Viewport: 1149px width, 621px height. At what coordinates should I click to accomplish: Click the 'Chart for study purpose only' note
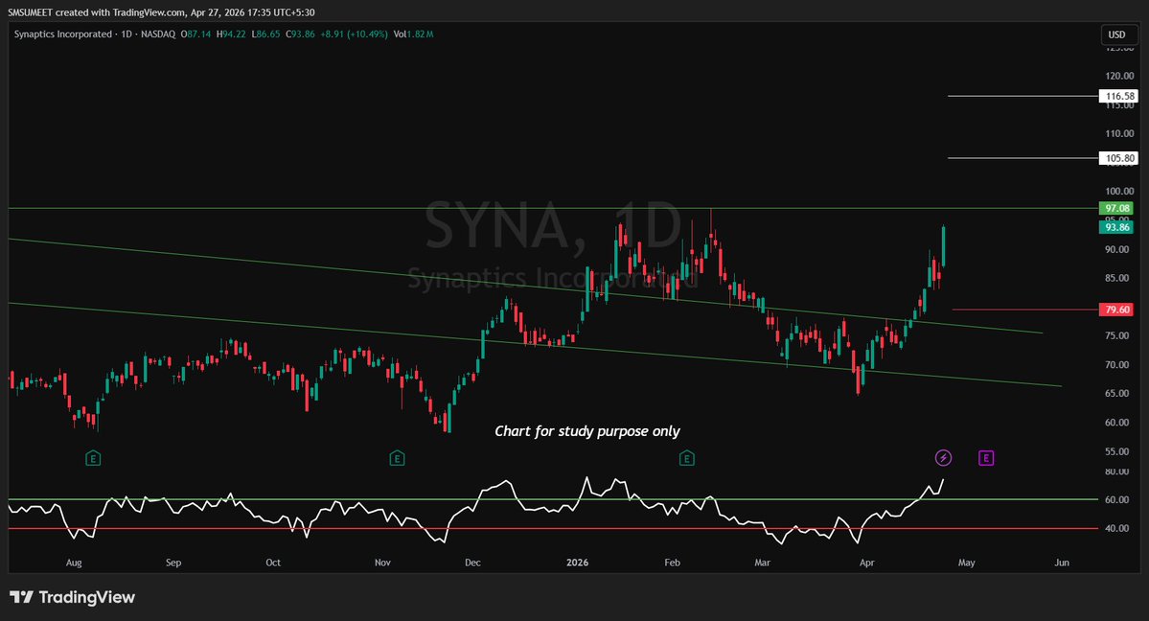pyautogui.click(x=586, y=431)
